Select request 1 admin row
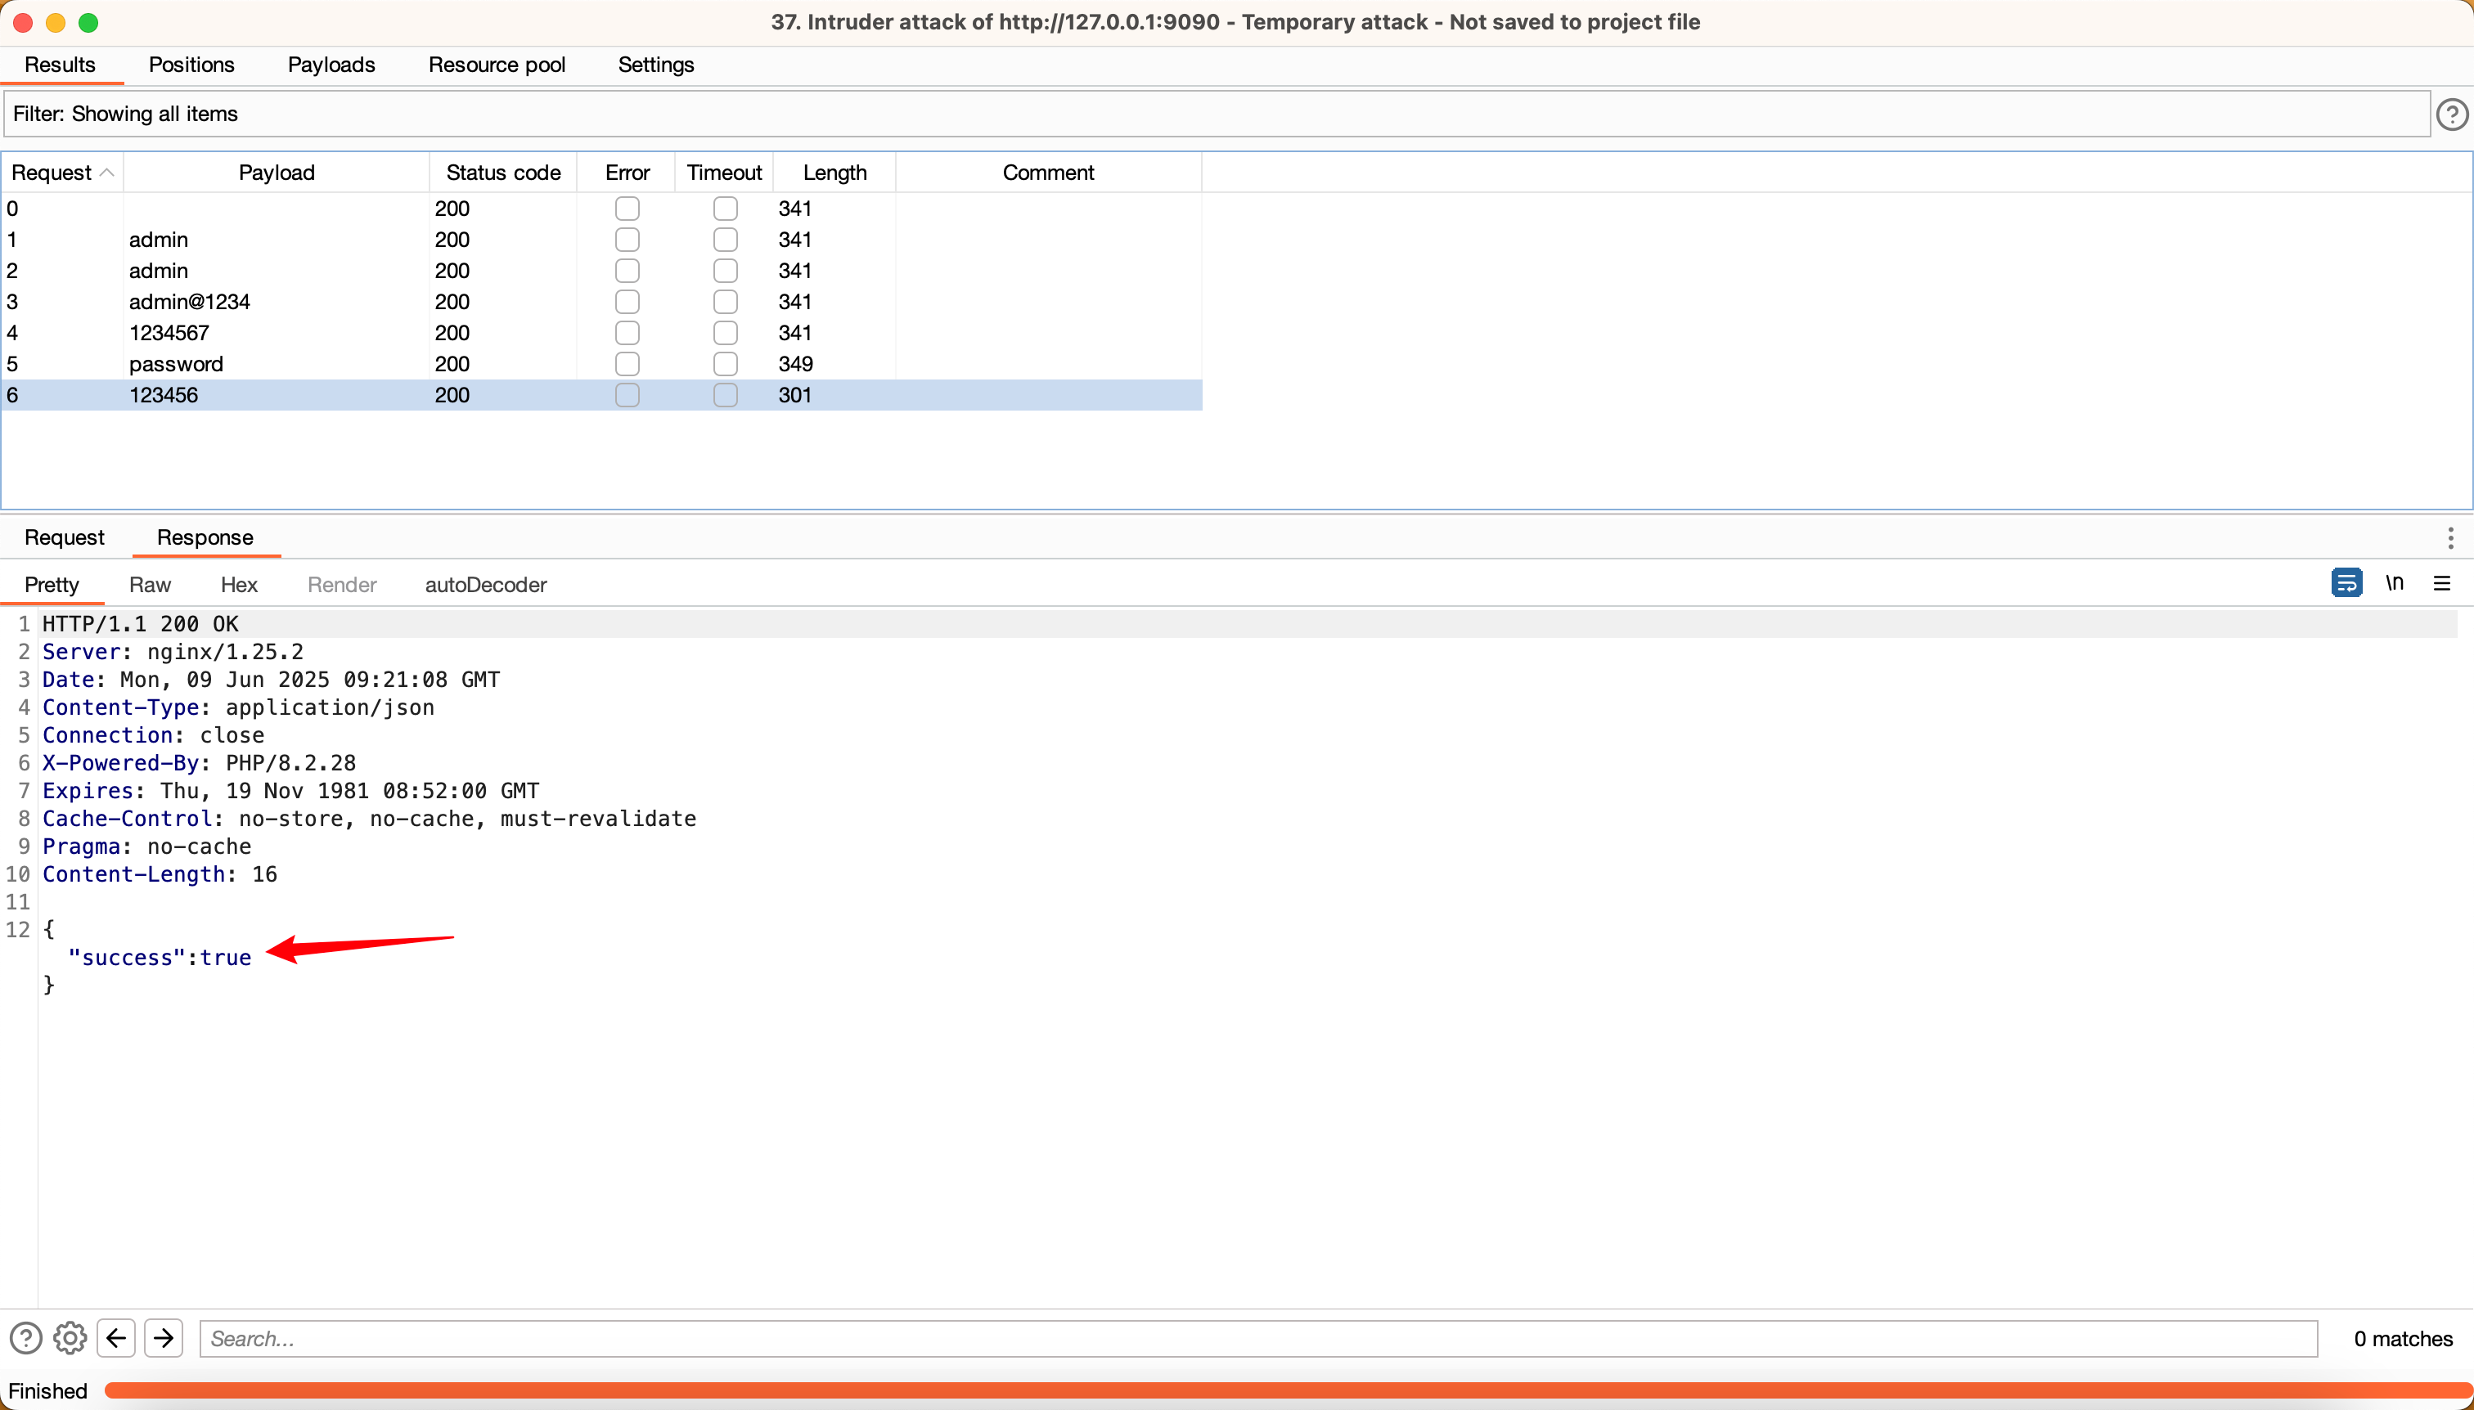This screenshot has height=1410, width=2474. pos(601,239)
